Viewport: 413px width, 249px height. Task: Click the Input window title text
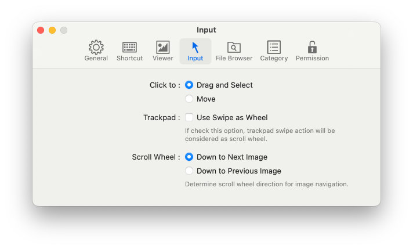206,30
